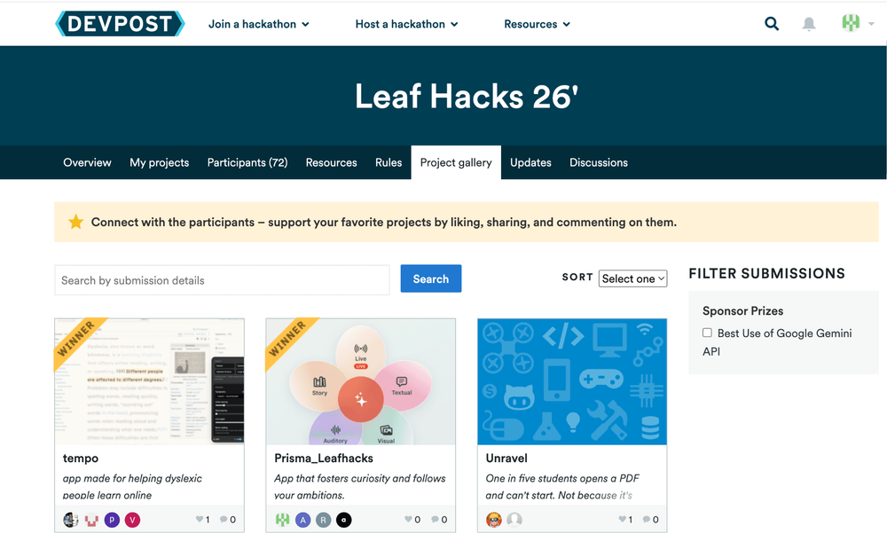Open the Unravel title link

click(506, 459)
